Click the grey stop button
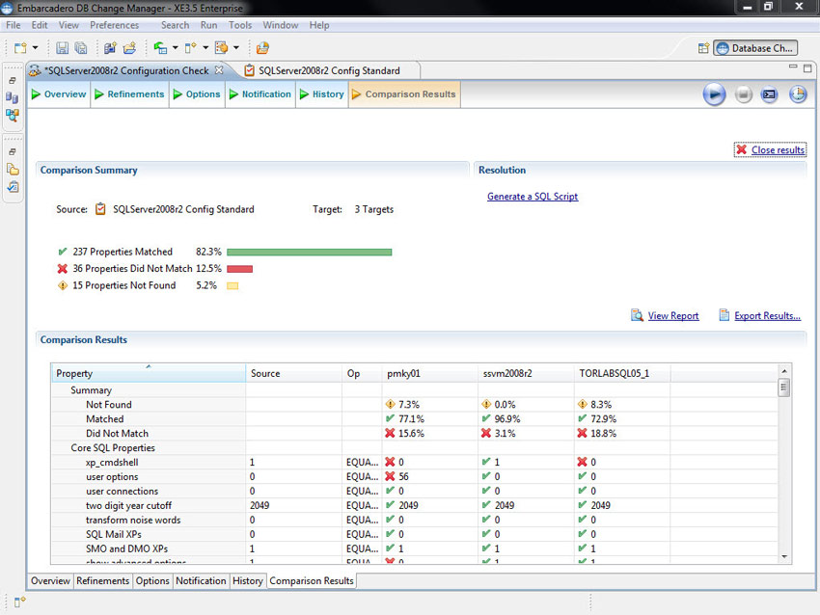This screenshot has width=820, height=615. tap(743, 94)
